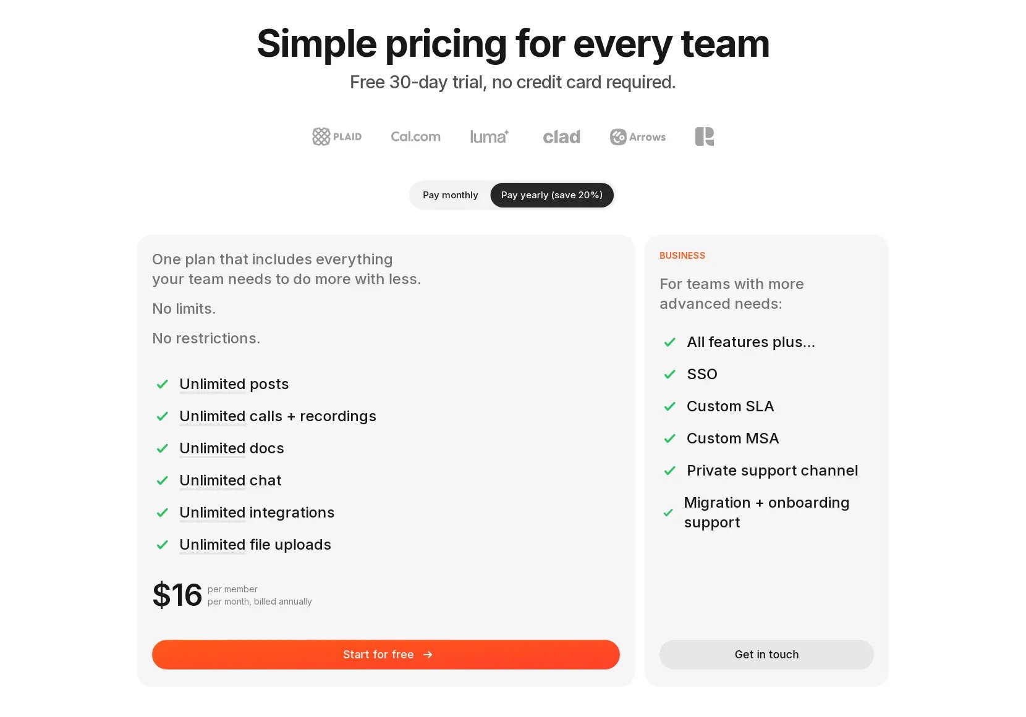Click the underlined Unlimited in calls + recordings

click(212, 416)
